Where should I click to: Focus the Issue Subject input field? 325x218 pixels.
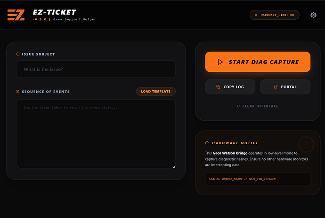click(96, 70)
